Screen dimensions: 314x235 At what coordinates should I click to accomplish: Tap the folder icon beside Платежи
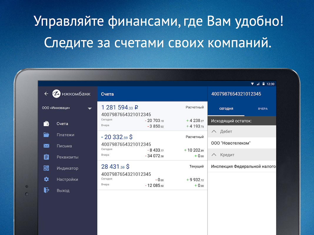click(x=46, y=135)
